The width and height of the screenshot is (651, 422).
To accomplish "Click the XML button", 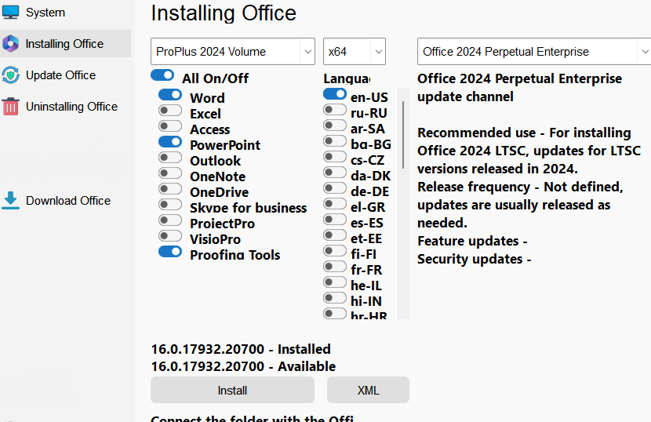I will [x=369, y=390].
